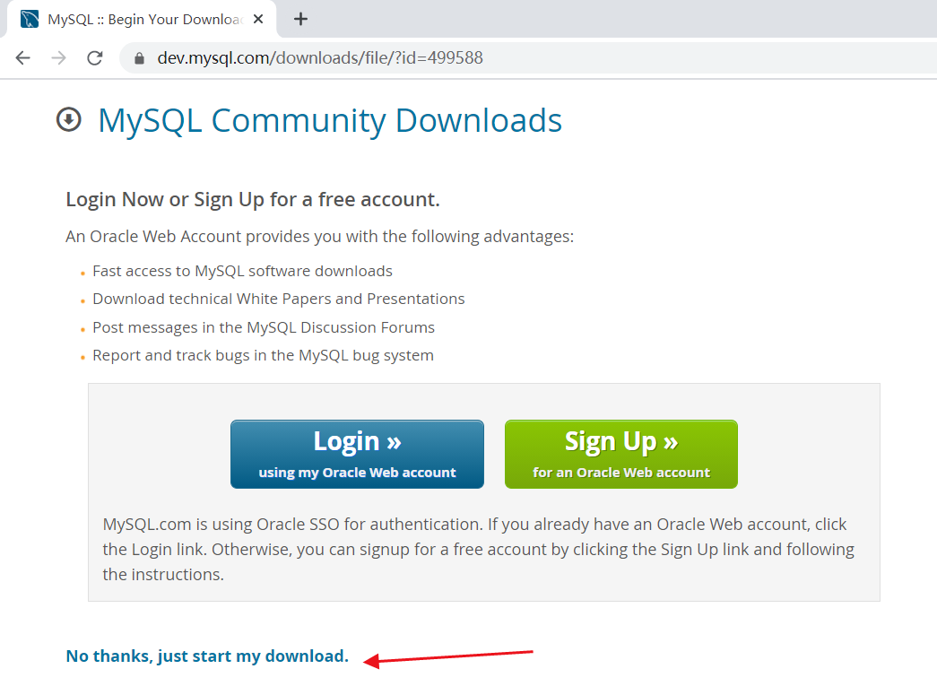Click the 'Login Now or Sign Up' heading
937x695 pixels.
253,199
